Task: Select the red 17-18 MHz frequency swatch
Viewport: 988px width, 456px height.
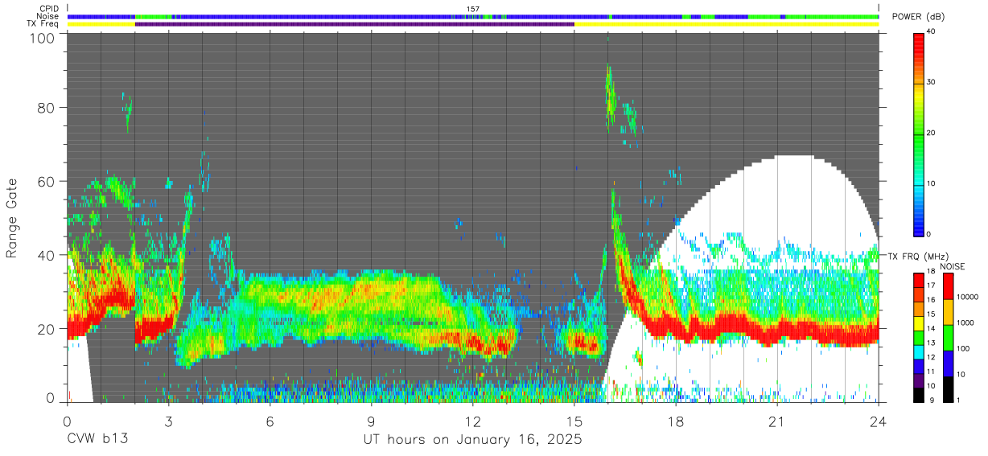Action: point(919,280)
